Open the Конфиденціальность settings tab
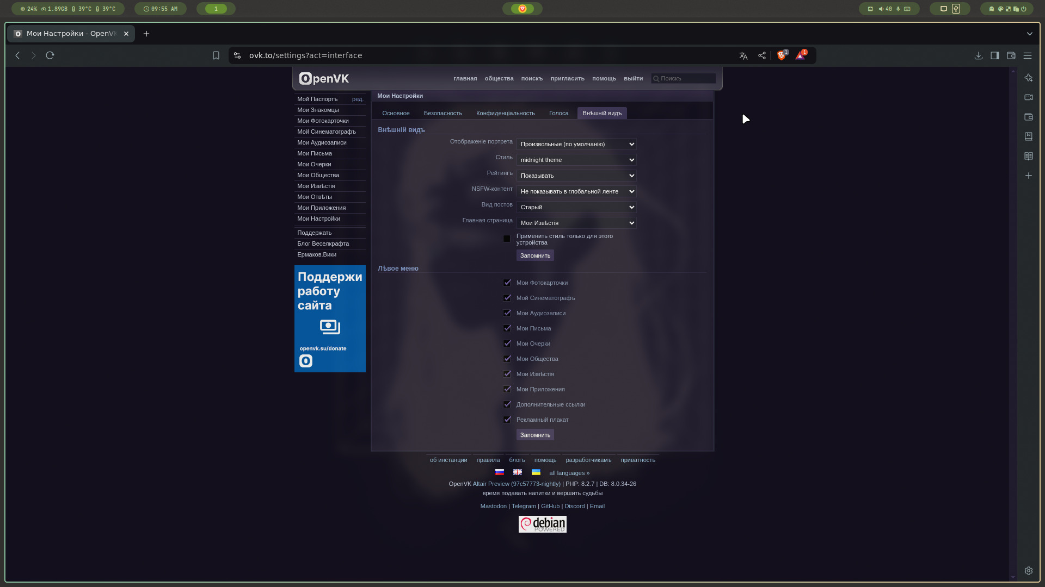Image resolution: width=1045 pixels, height=587 pixels. point(505,113)
